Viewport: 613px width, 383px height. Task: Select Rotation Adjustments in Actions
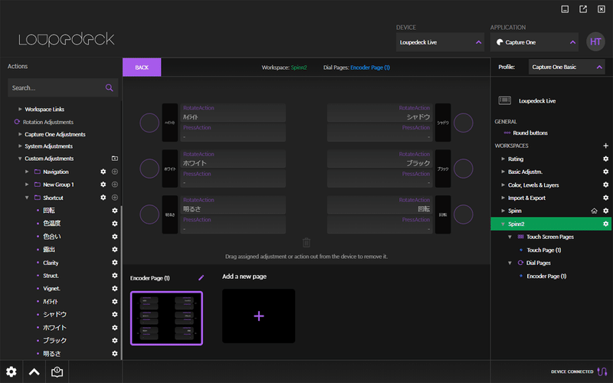[x=48, y=122]
